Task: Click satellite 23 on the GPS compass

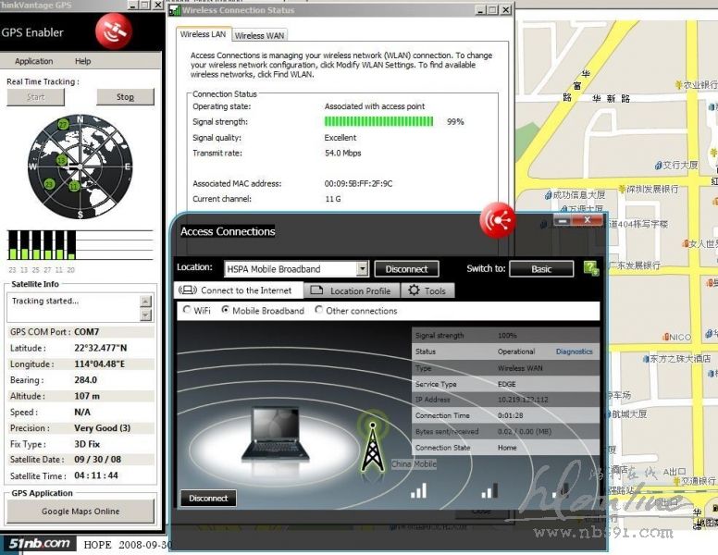Action: [49, 184]
